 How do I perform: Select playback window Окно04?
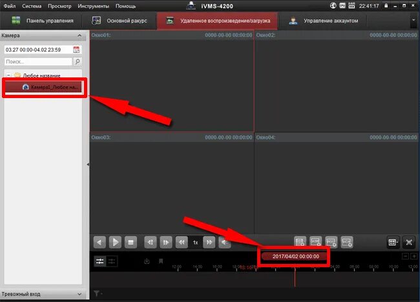[x=337, y=183]
